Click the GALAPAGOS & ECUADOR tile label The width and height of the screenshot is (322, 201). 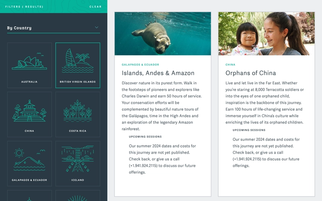click(29, 180)
